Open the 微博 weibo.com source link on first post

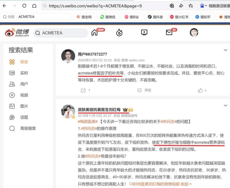point(133,60)
